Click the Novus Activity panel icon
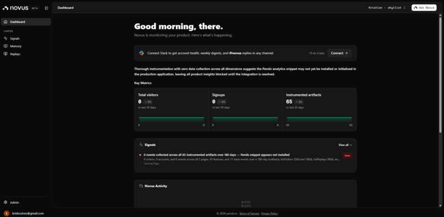This screenshot has height=217, width=444. click(x=141, y=186)
